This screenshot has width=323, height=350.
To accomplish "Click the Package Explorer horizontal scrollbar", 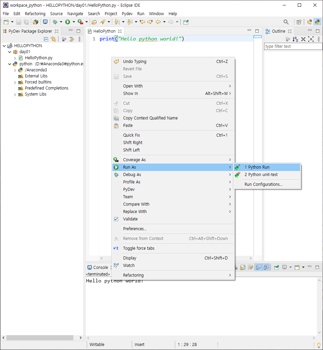I will pyautogui.click(x=40, y=338).
